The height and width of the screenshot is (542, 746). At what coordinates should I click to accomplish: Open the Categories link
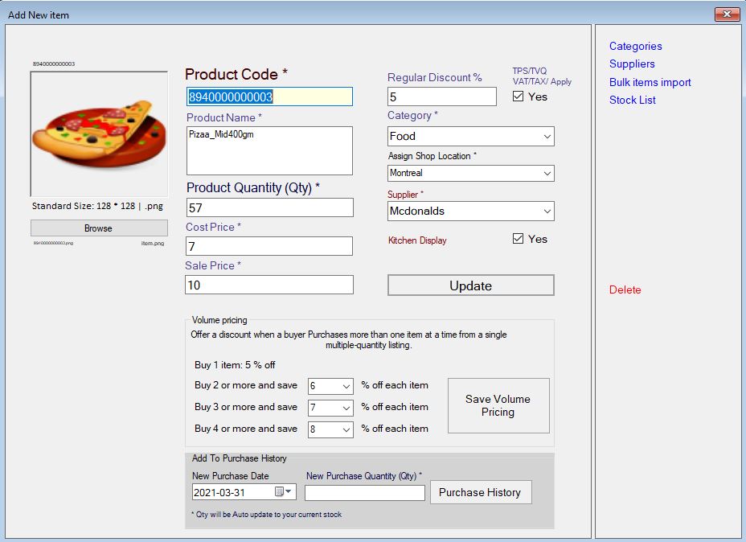(637, 47)
